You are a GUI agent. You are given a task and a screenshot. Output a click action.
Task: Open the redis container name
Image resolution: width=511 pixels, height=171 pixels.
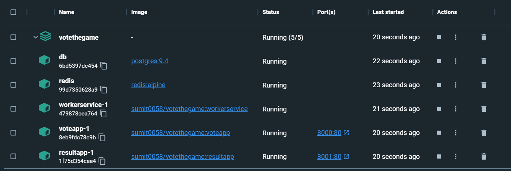pyautogui.click(x=66, y=81)
